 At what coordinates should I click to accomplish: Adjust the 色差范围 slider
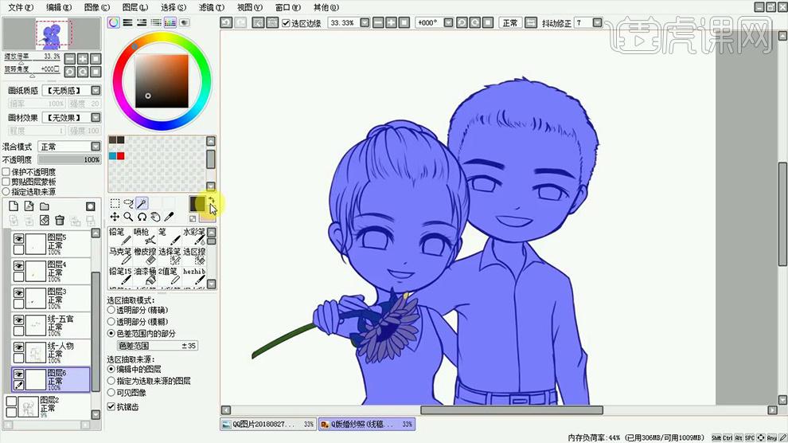[158, 346]
